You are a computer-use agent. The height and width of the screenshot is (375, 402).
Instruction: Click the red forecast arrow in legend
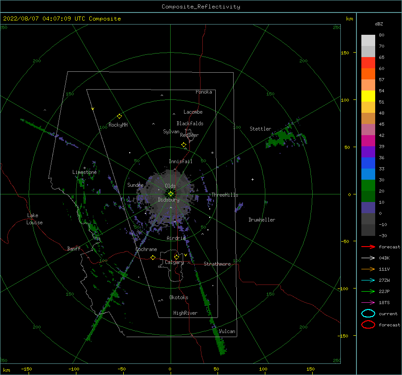pyautogui.click(x=368, y=247)
